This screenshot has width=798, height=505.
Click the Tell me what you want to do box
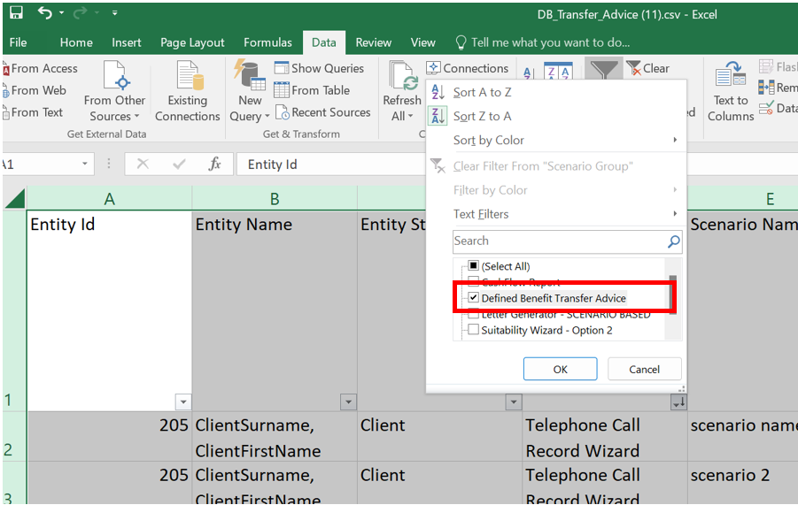(x=543, y=42)
